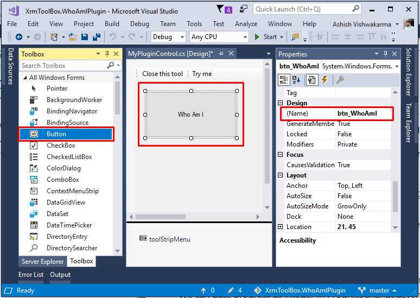420x298 pixels.
Task: Click the Start debugging button
Action: click(265, 37)
